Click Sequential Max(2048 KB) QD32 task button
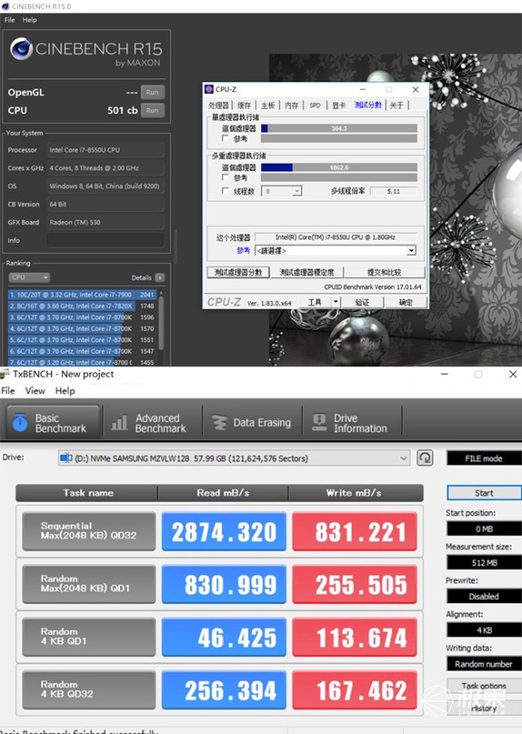Viewport: 522px width, 734px height. click(x=89, y=531)
